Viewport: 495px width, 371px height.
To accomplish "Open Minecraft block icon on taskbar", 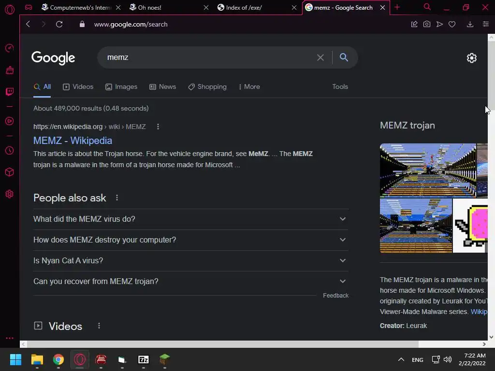I will (164, 359).
